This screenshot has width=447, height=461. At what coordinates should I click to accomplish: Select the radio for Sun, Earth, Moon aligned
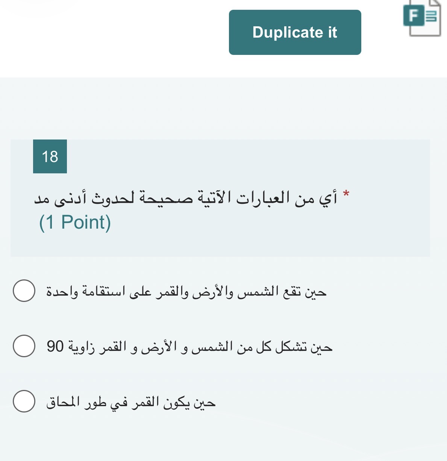click(x=24, y=291)
